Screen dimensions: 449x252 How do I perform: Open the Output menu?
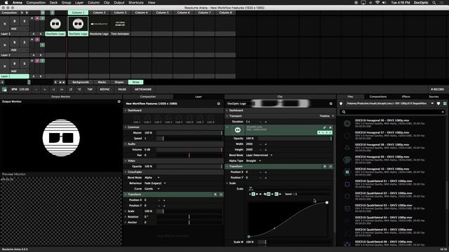point(119,3)
